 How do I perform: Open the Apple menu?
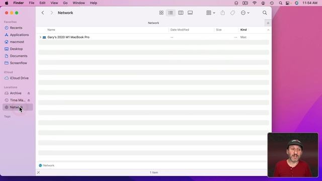(x=7, y=3)
